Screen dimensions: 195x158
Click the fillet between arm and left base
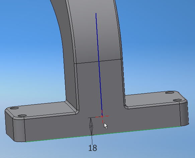tap(71, 108)
